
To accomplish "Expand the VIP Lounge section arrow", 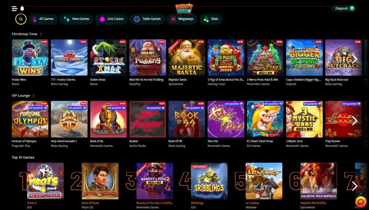I will click(34, 96).
